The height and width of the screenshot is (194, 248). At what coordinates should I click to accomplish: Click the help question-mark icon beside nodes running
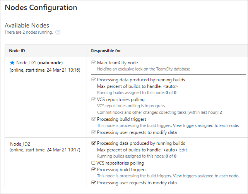point(58,32)
